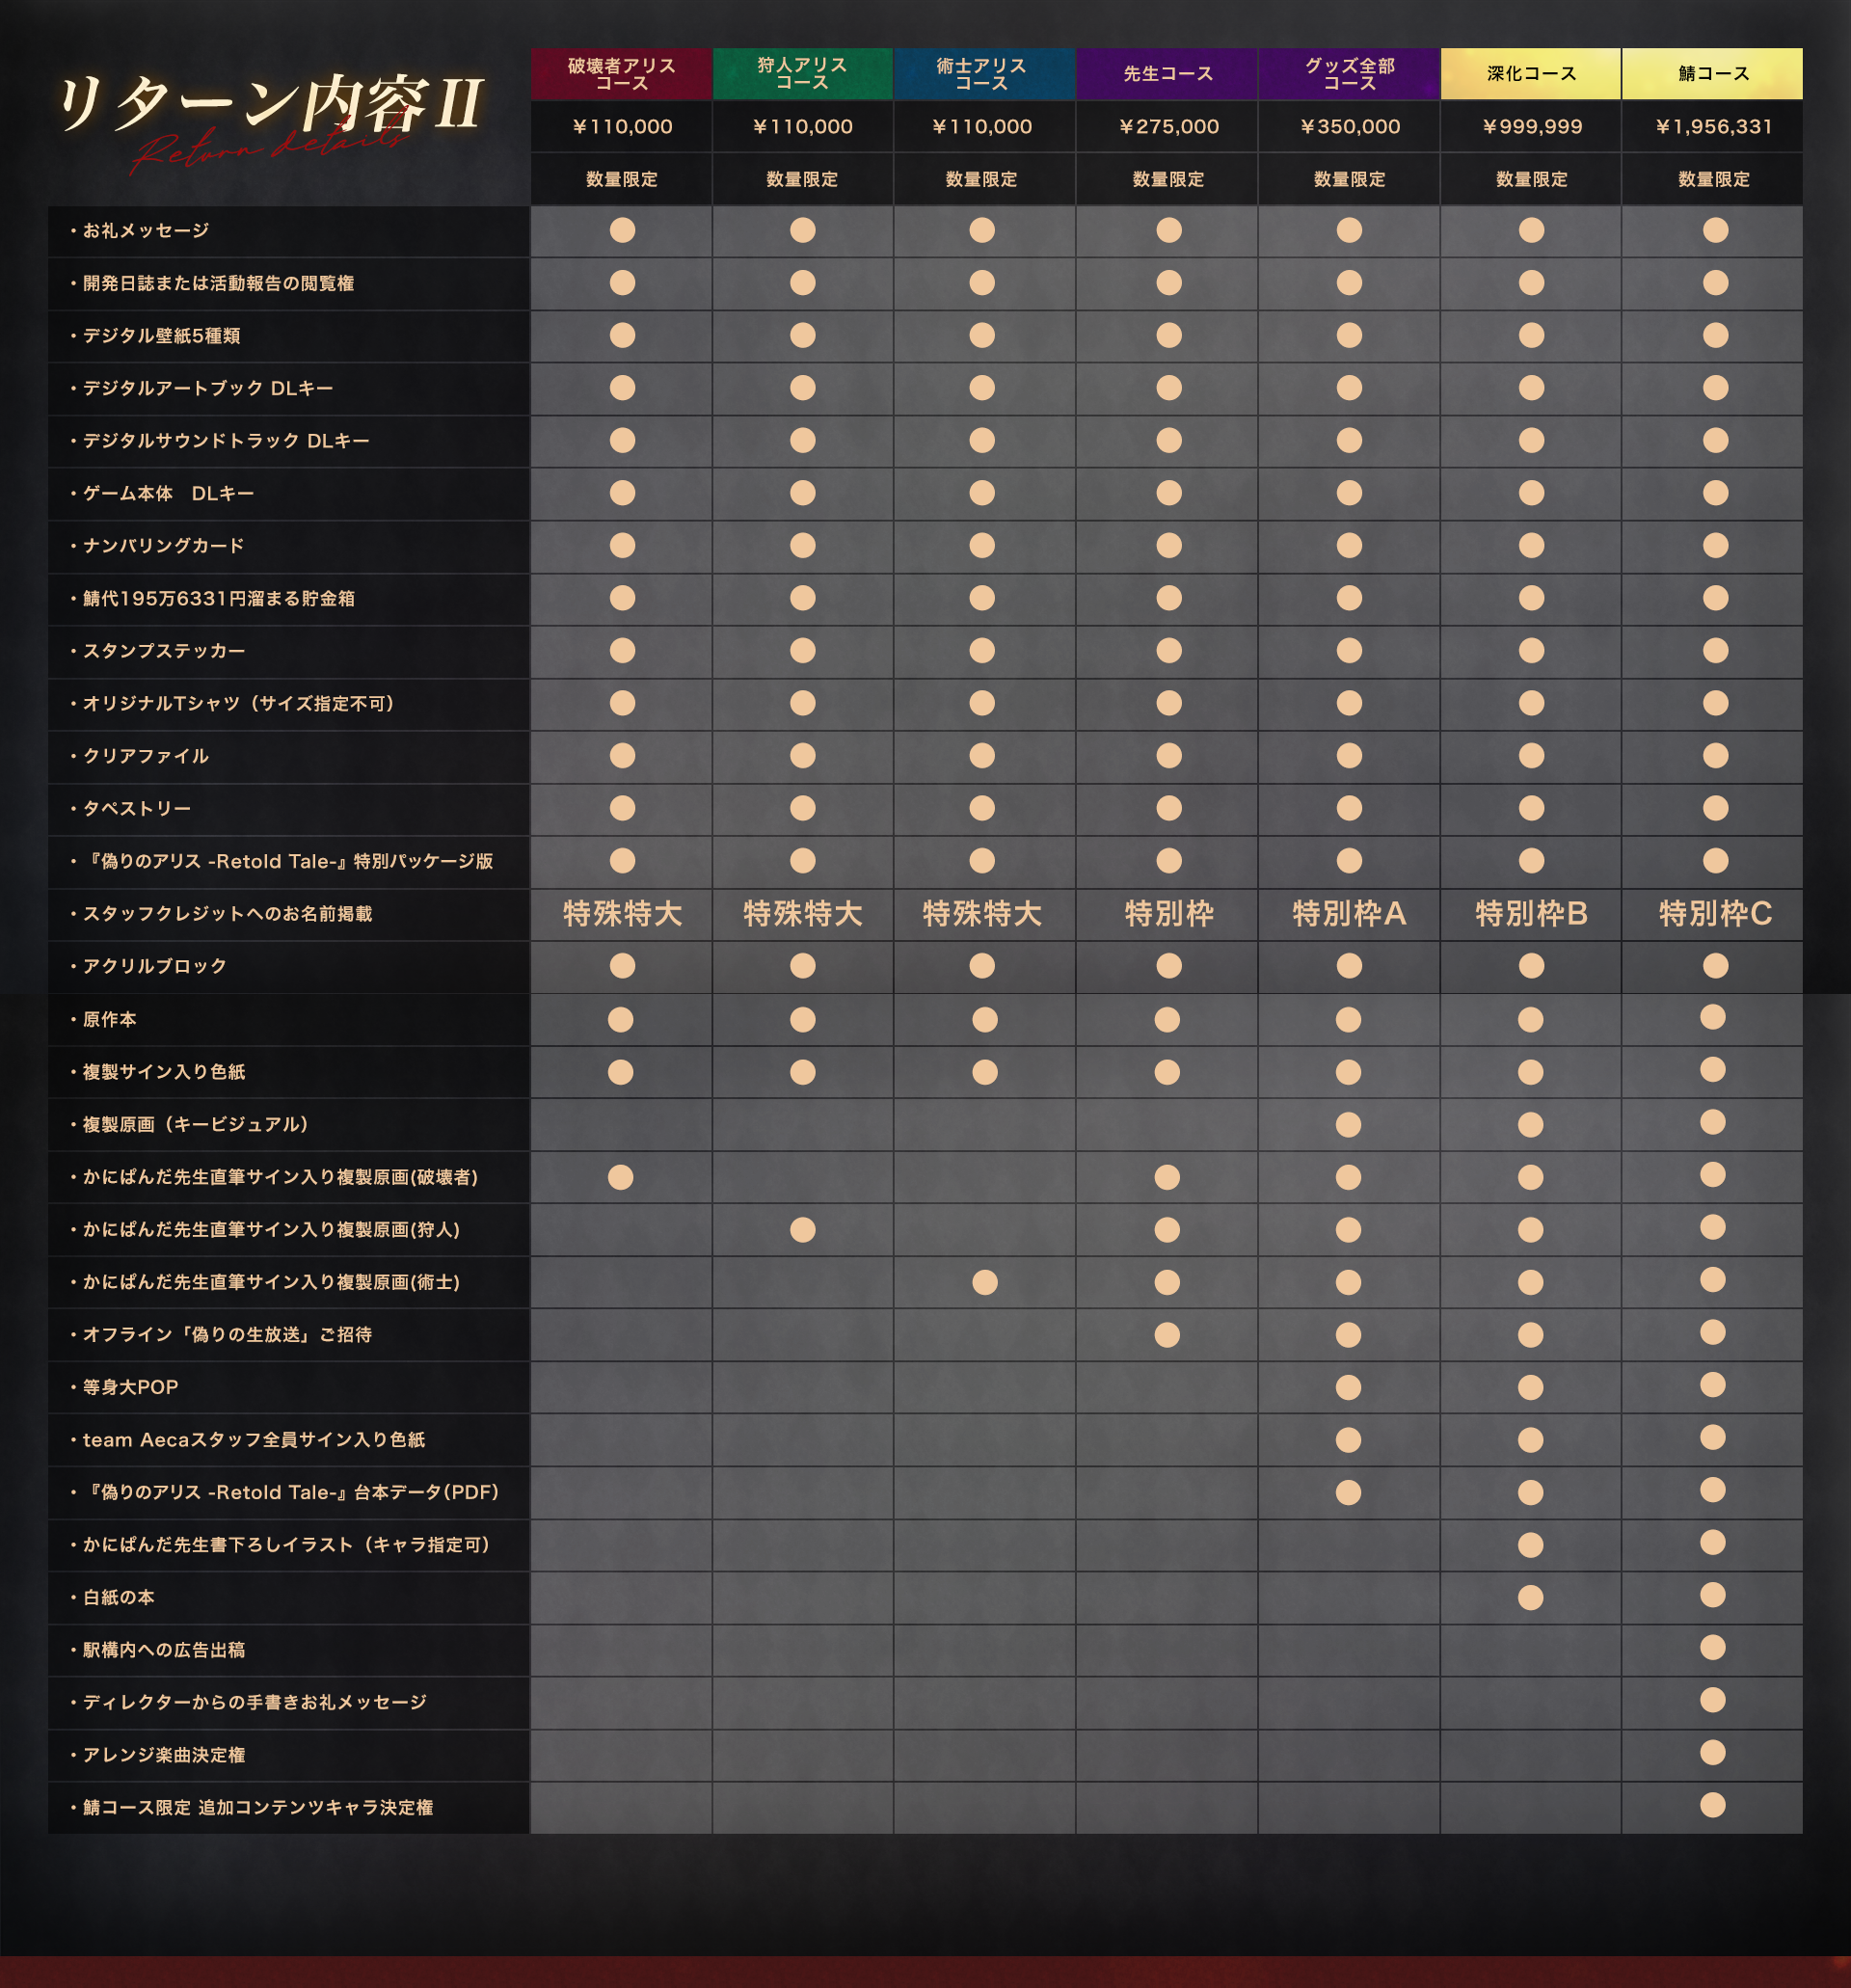Image resolution: width=1851 pixels, height=1988 pixels.
Task: Click the 等身大POP row label
Action: coord(130,1387)
